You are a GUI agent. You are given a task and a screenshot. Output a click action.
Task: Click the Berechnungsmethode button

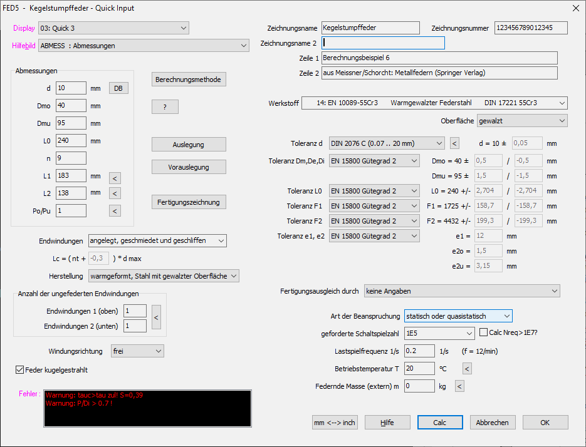point(189,80)
